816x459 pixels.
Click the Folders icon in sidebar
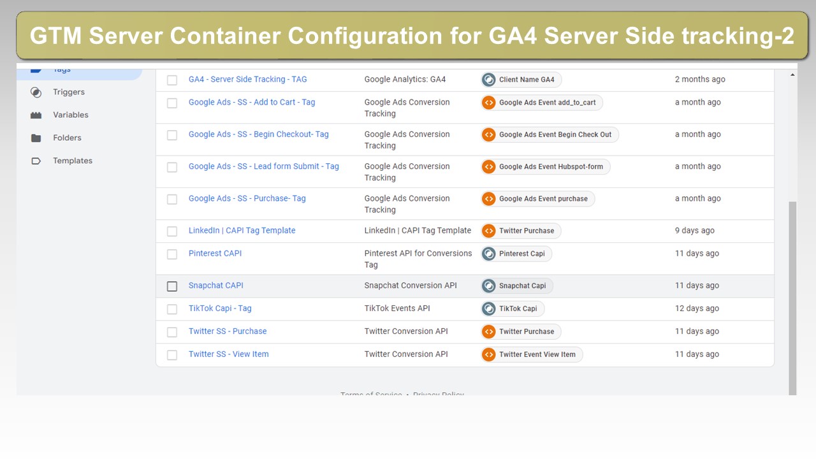tap(36, 138)
